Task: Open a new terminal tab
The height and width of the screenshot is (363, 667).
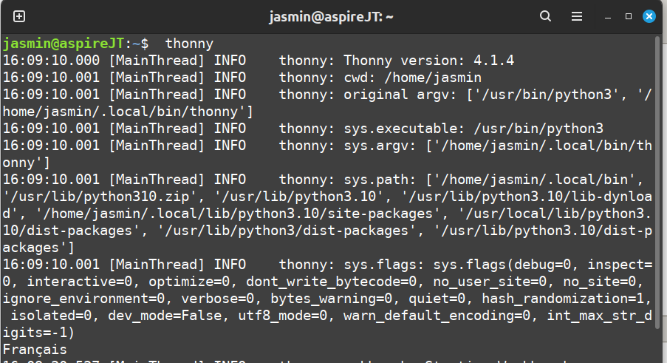Action: [x=20, y=16]
